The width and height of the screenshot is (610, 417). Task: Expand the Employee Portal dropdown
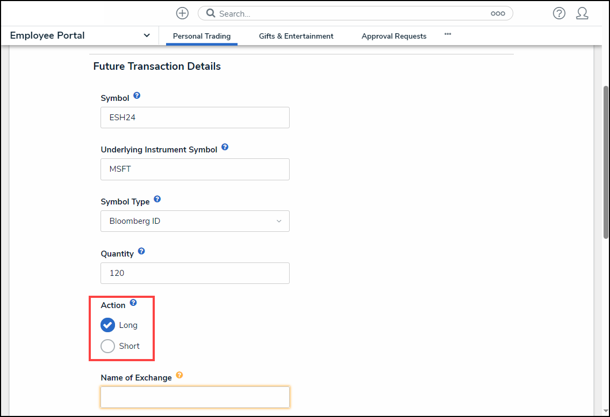[x=147, y=35]
